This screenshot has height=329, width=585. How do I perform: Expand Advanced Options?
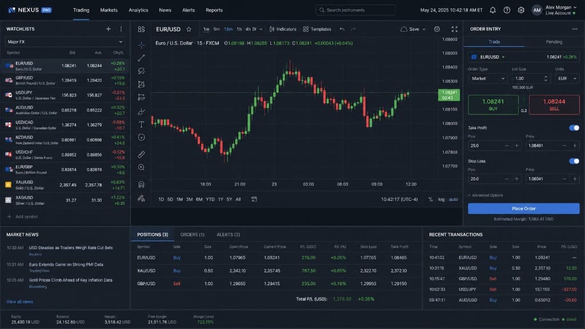pos(486,195)
